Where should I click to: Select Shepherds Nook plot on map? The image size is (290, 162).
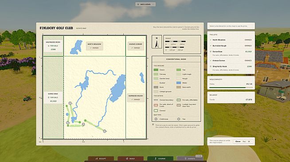click(53, 46)
